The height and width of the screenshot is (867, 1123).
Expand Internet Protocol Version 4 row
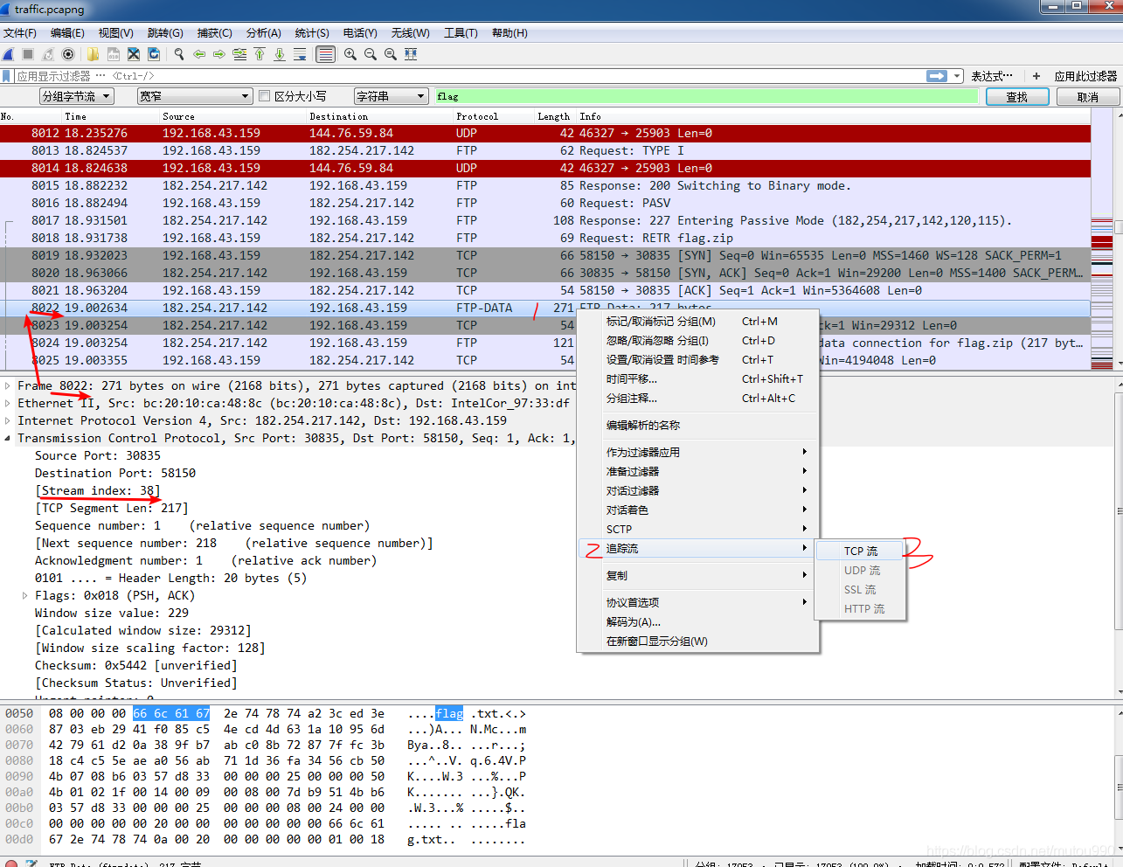tap(8, 420)
